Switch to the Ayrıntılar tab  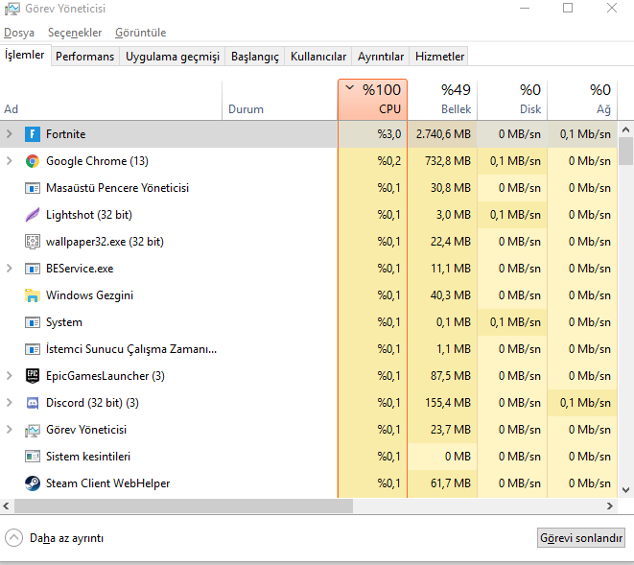tap(381, 57)
